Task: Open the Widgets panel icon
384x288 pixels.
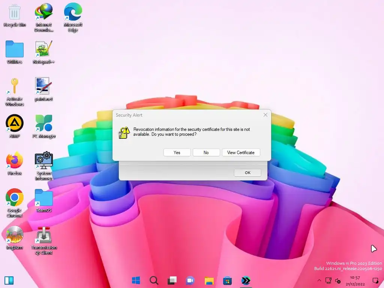Action: pyautogui.click(x=9, y=280)
